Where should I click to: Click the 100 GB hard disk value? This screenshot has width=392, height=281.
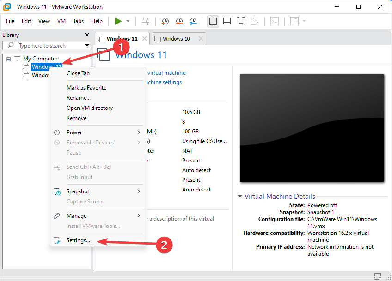190,132
